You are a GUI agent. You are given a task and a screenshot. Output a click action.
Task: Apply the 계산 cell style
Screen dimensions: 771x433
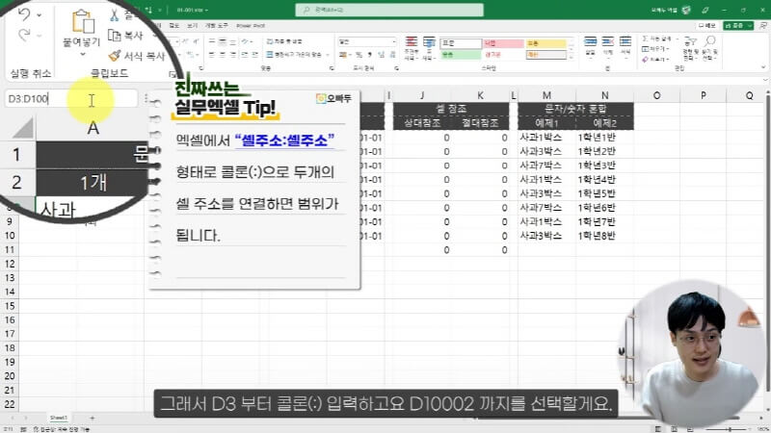pyautogui.click(x=545, y=55)
